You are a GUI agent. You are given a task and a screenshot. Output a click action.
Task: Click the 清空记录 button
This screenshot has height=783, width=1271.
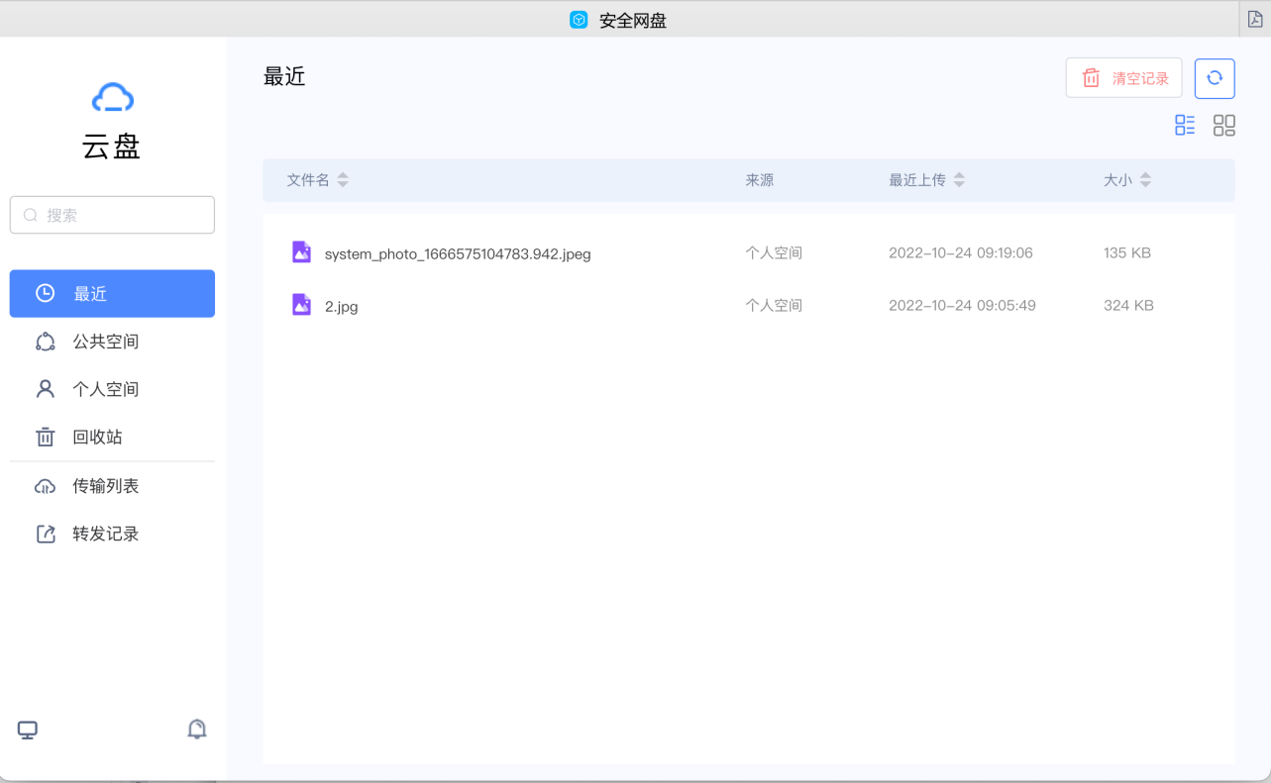point(1123,77)
